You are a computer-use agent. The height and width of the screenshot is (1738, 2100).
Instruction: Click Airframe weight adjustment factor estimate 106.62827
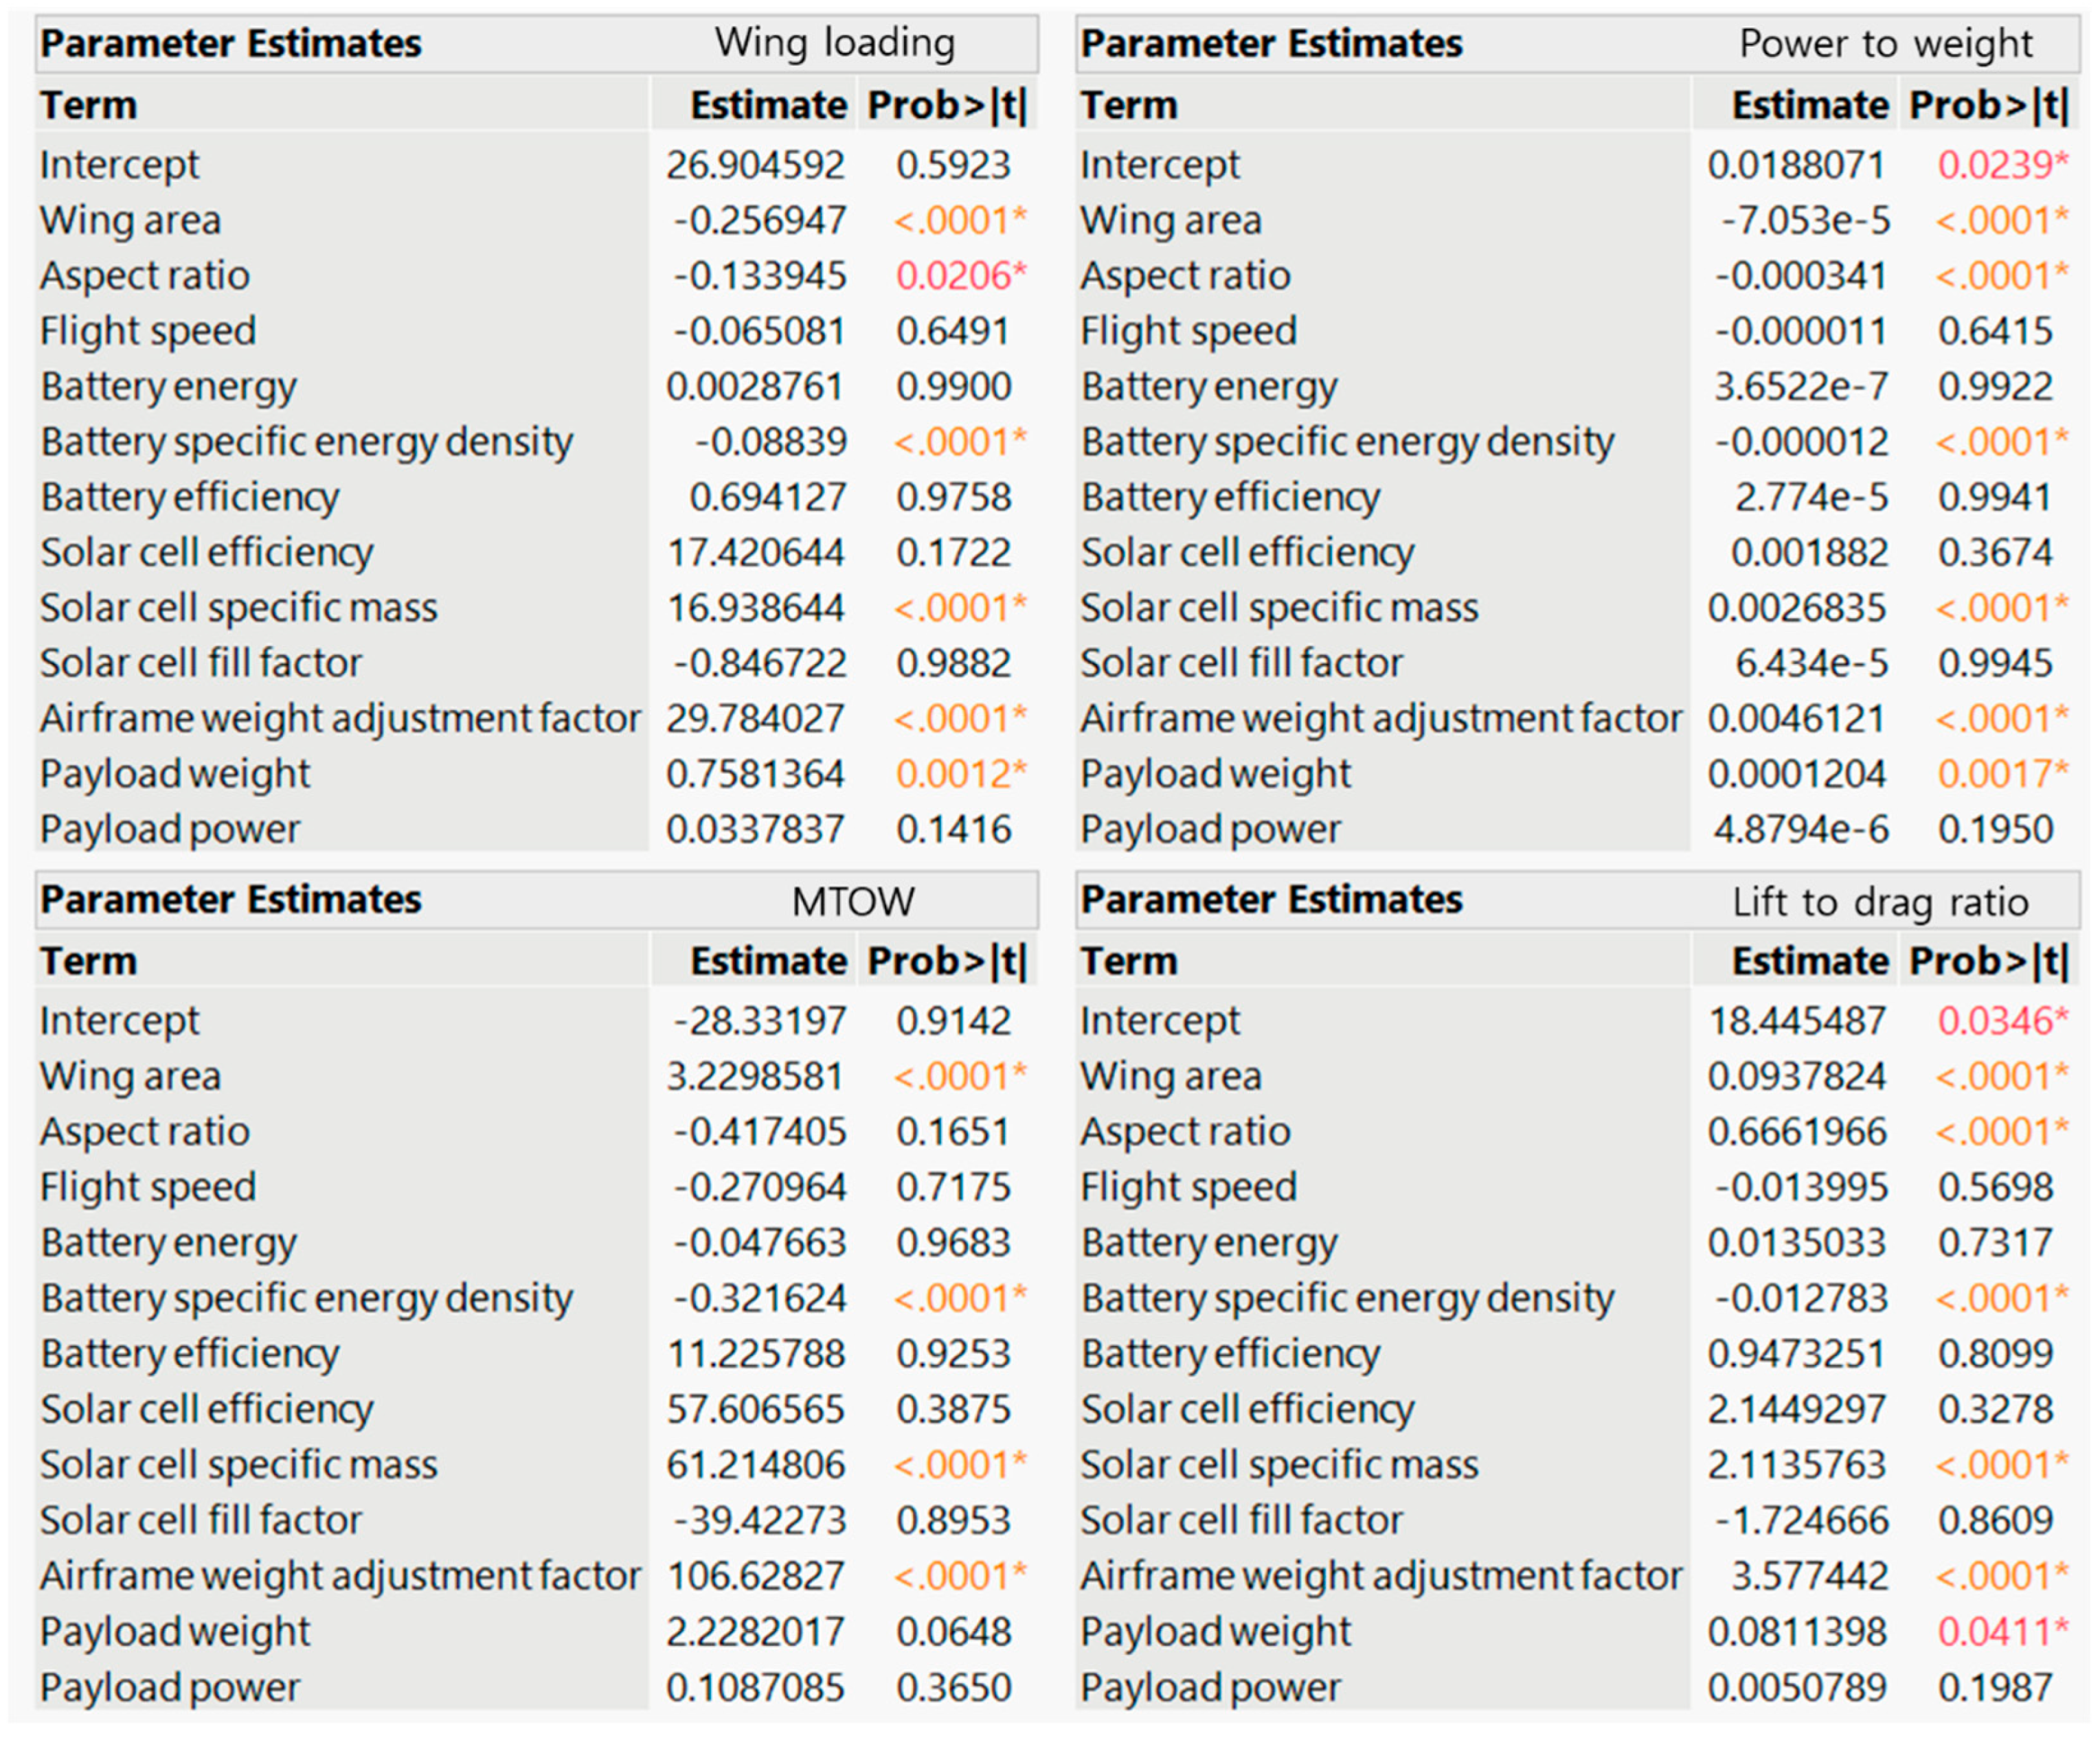pos(756,1576)
